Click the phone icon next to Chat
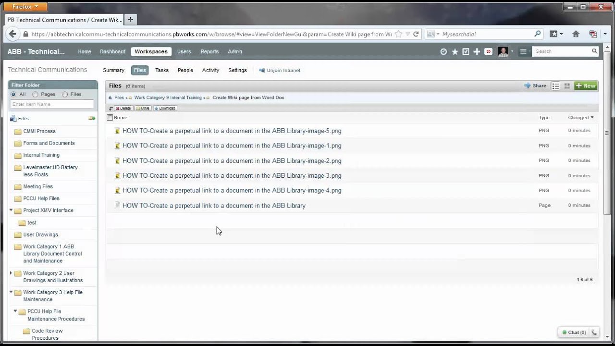The image size is (615, 346). tap(594, 332)
